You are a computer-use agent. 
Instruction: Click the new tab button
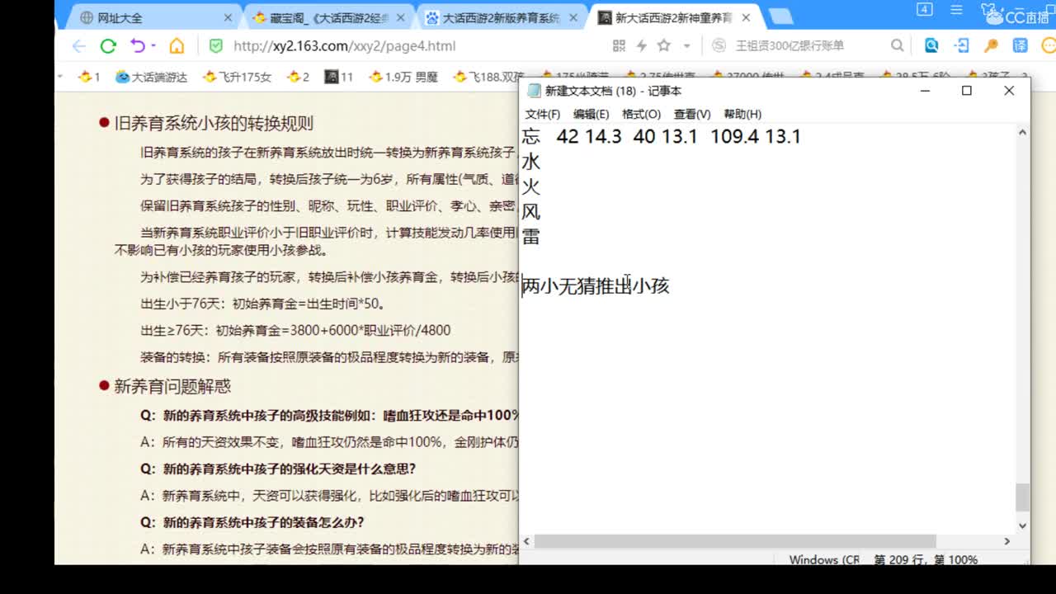tap(780, 17)
